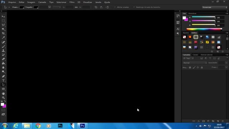Select the Eraser tool
229x129 pixels.
point(3,59)
